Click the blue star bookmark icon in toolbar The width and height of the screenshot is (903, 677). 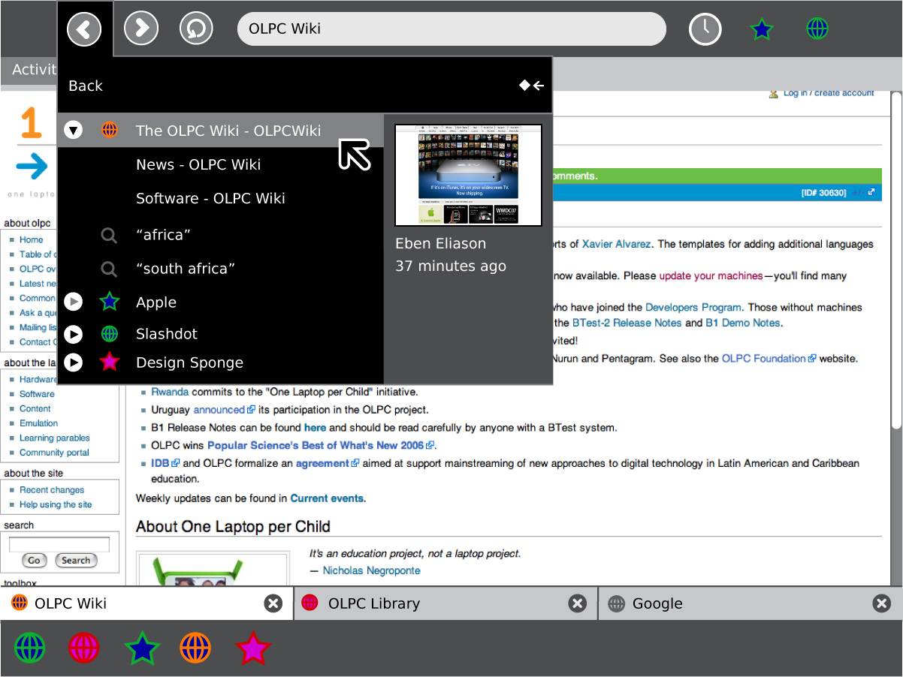click(x=762, y=29)
